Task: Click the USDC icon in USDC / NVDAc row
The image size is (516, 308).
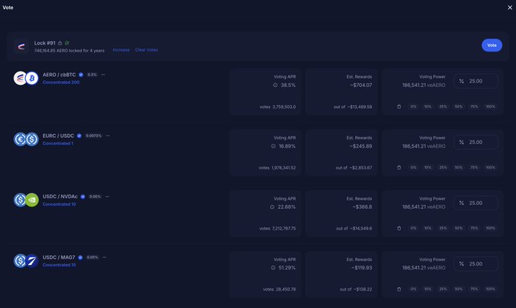Action: click(20, 200)
